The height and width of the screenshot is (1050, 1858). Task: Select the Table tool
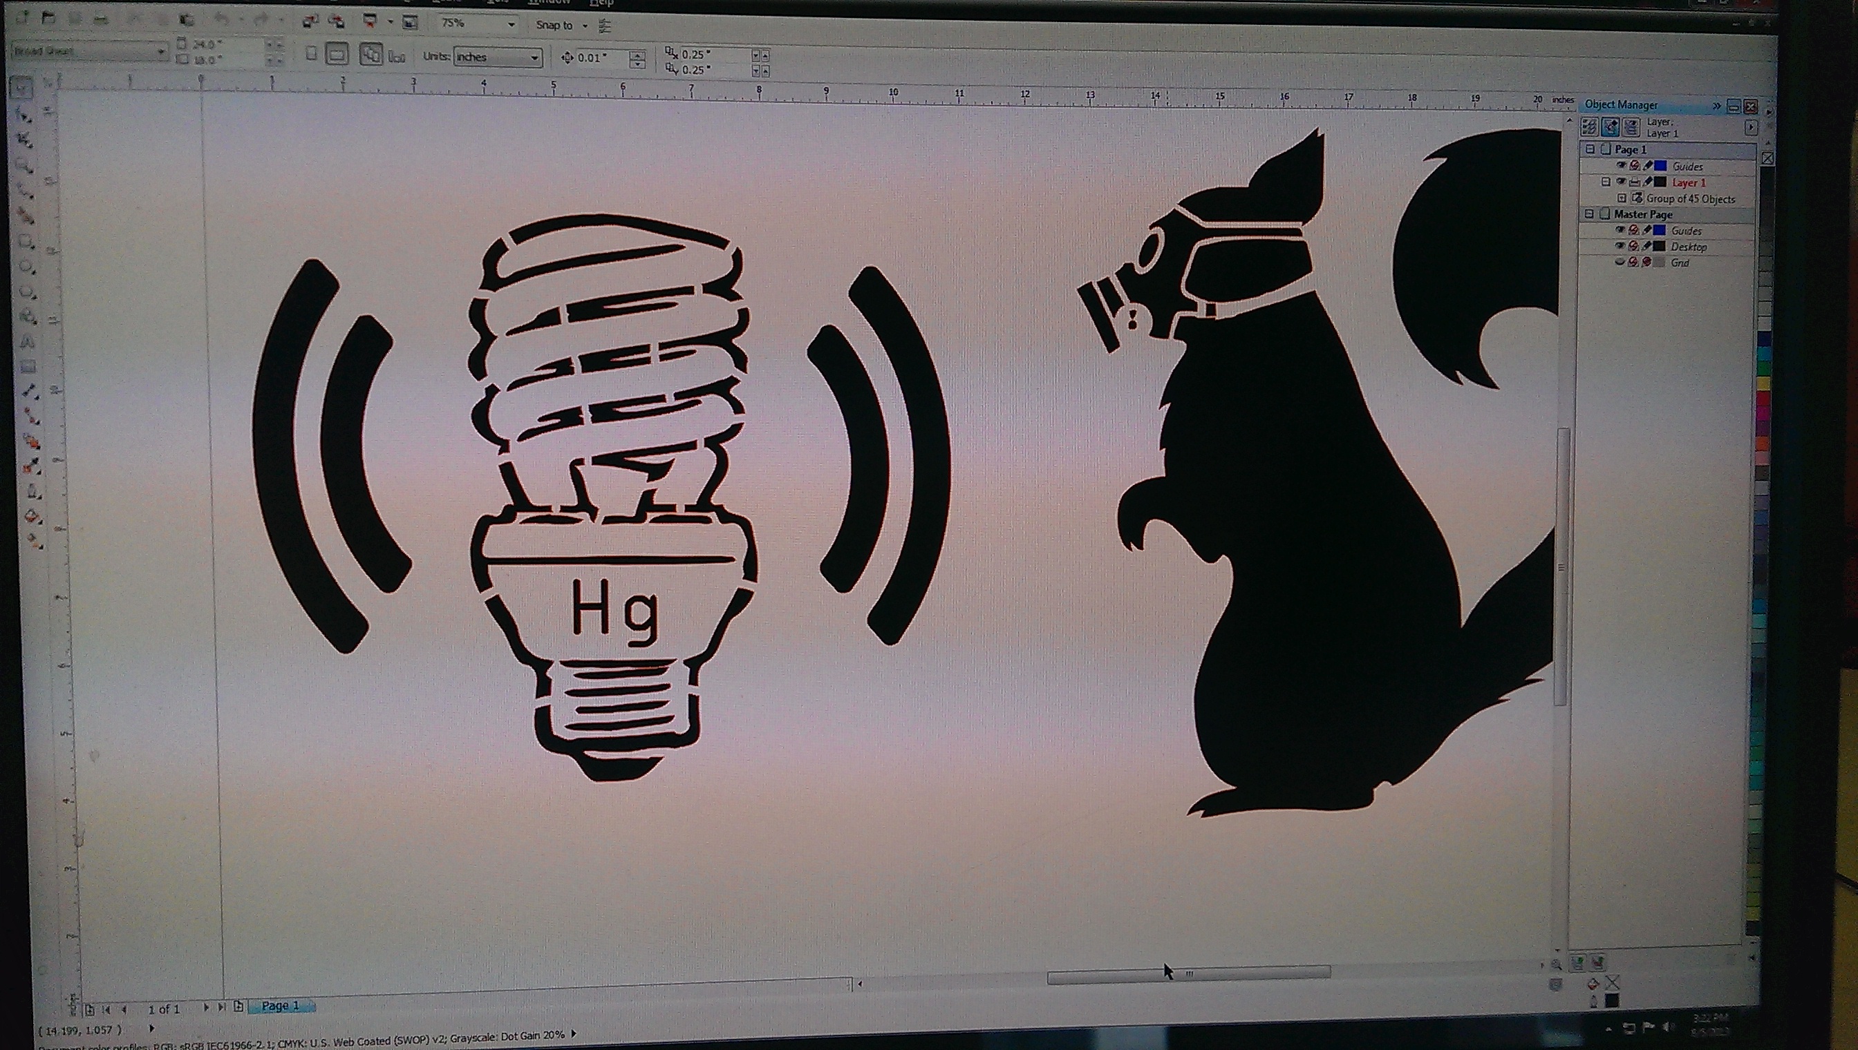click(29, 367)
